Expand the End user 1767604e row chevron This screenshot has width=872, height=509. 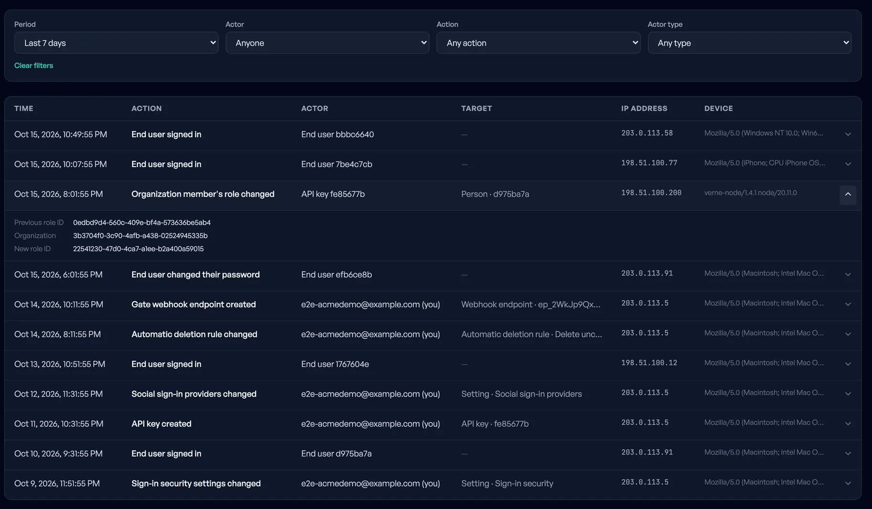848,364
